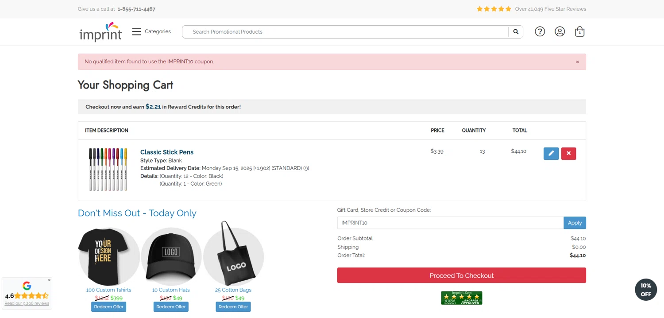Click the Order Total $44.10 value

(x=578, y=256)
